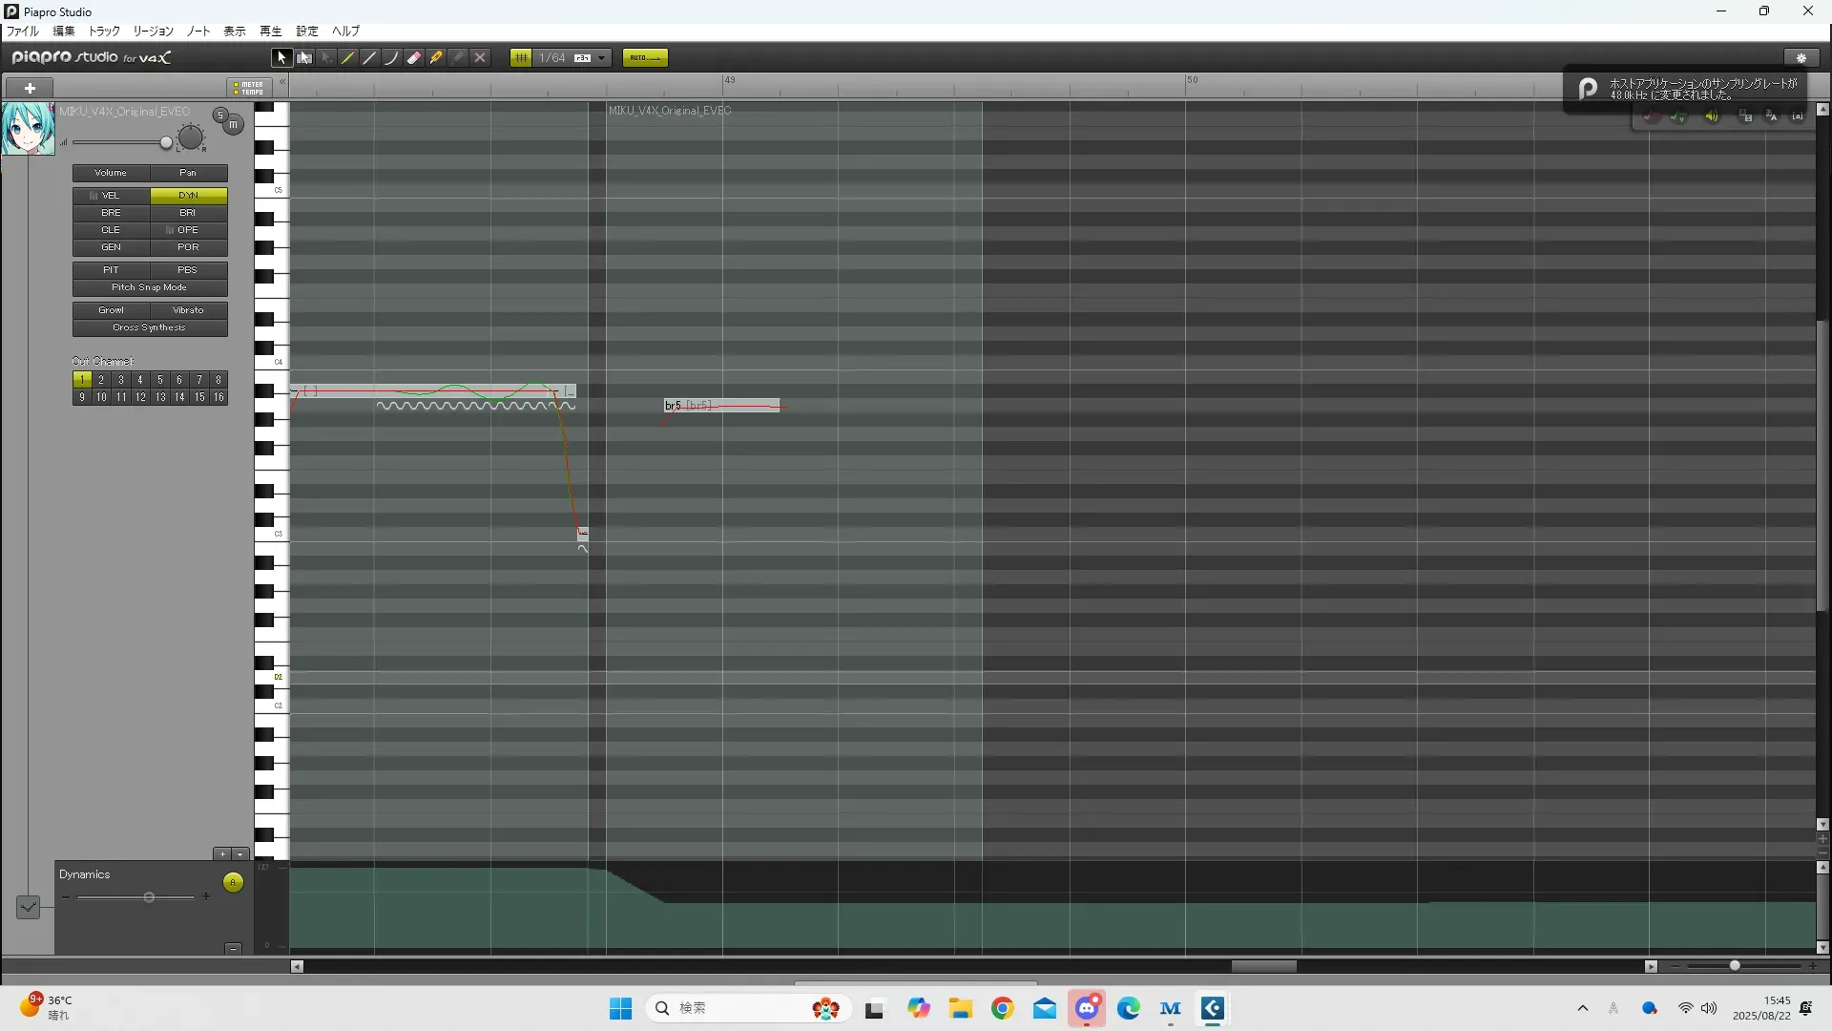Click the add track plus button
This screenshot has width=1832, height=1031.
click(x=30, y=88)
